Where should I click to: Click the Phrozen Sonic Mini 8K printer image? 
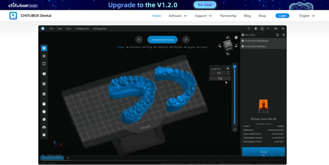(263, 107)
